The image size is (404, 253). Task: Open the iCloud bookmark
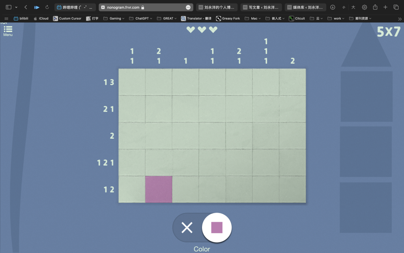41,18
